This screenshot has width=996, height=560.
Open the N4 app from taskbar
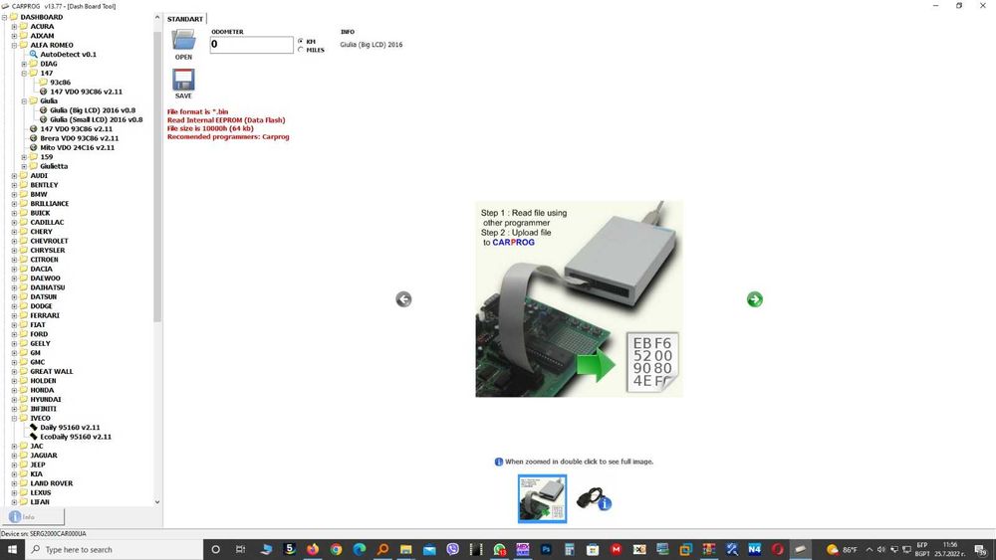(x=754, y=549)
